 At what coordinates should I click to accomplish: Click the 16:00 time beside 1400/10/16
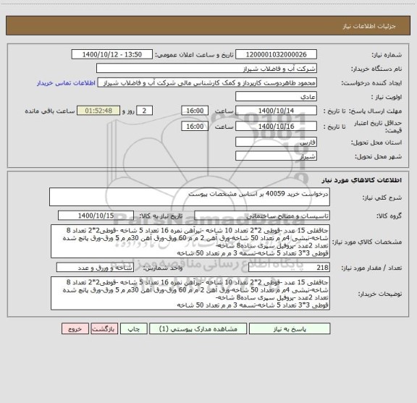(x=195, y=127)
